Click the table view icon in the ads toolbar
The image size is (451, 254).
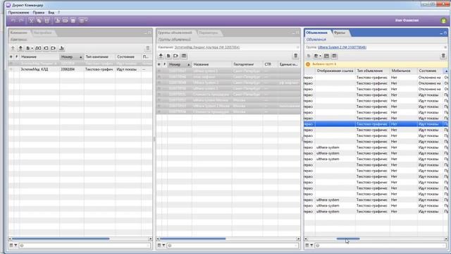(334, 56)
